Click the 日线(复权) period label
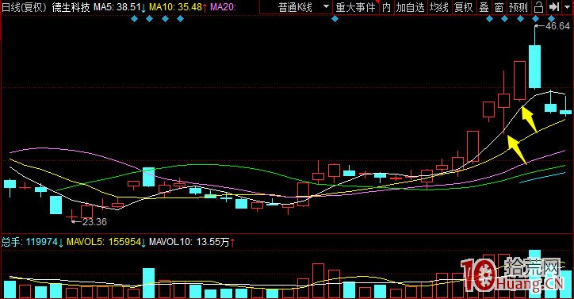574x299 pixels. [25, 7]
